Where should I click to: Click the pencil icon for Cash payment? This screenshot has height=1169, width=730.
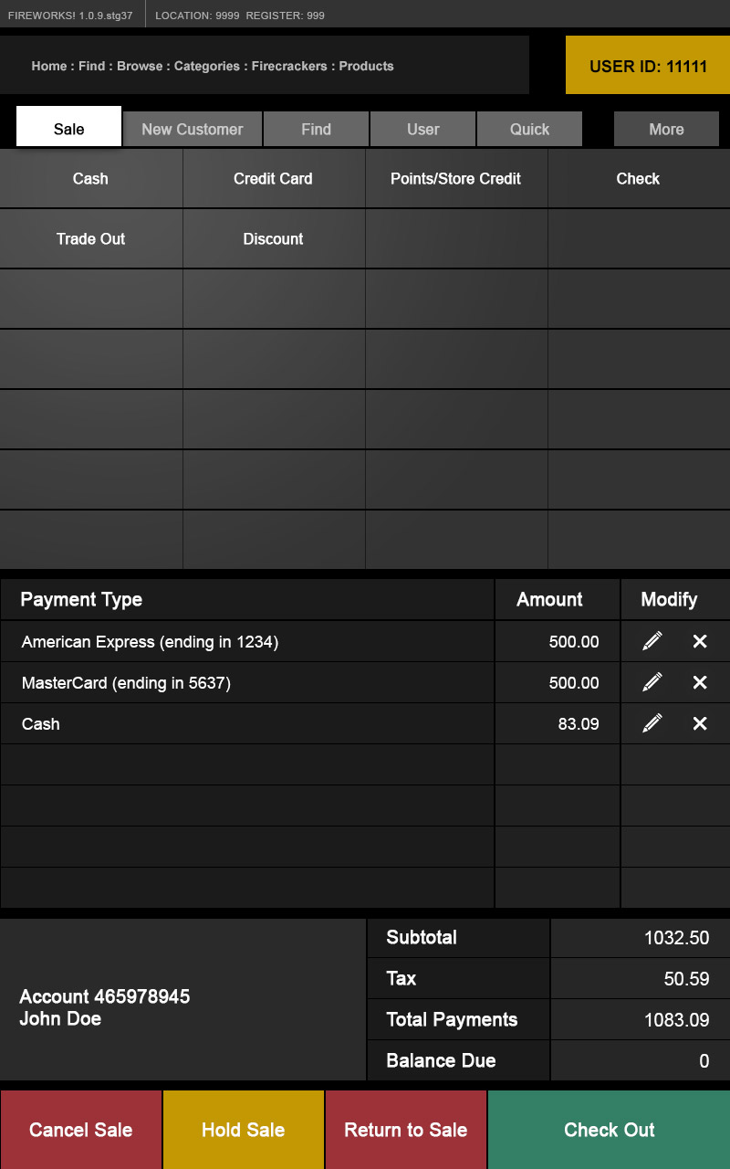(652, 723)
